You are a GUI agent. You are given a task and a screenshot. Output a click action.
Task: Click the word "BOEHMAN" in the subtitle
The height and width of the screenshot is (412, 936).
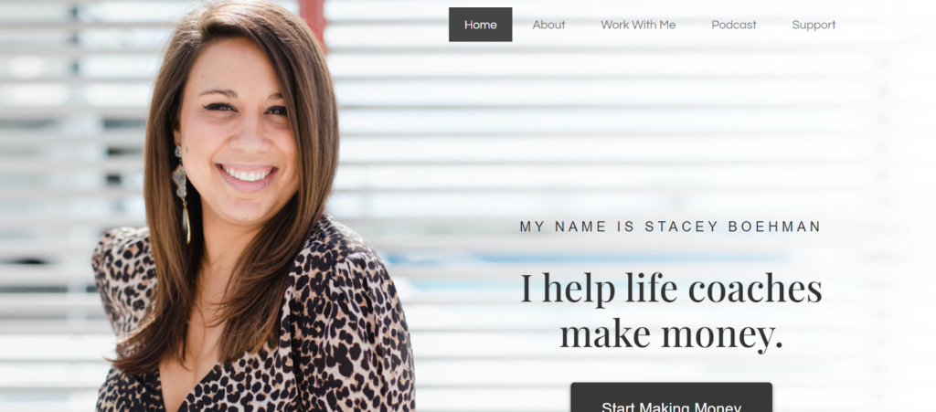tap(775, 227)
